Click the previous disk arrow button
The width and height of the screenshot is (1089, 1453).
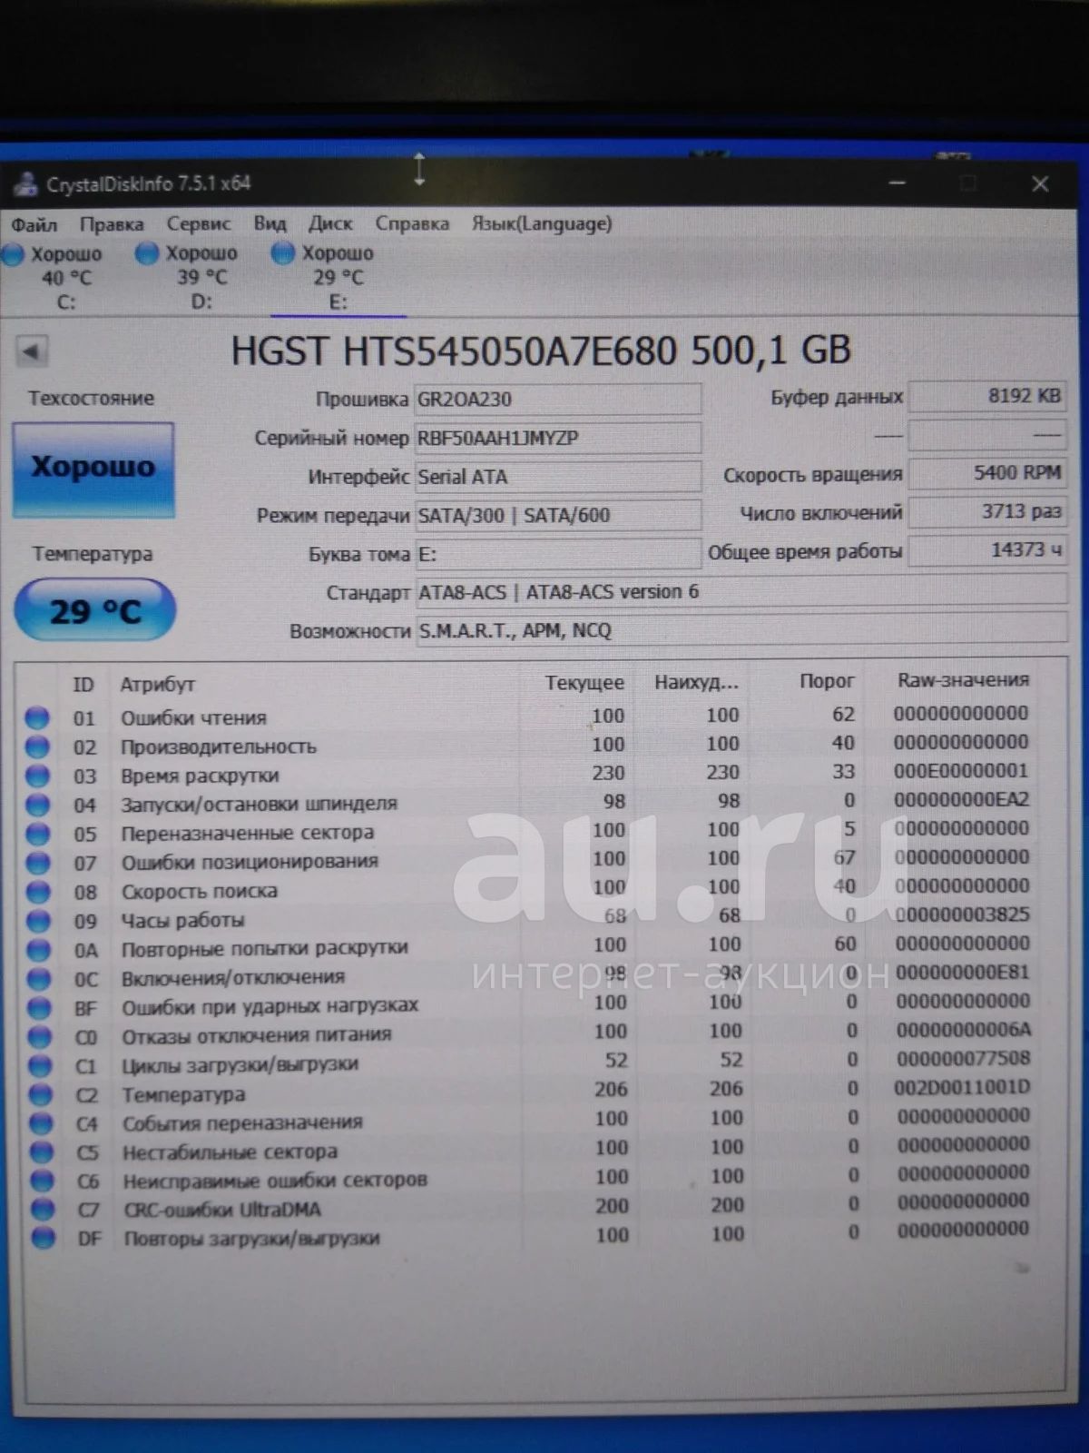coord(32,351)
